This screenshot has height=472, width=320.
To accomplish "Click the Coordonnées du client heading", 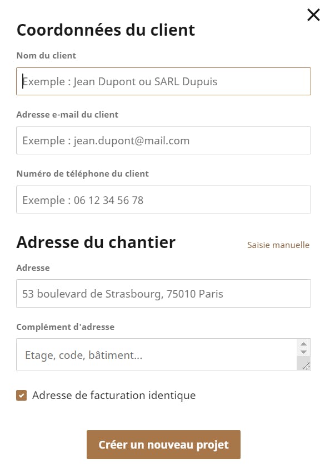I will pyautogui.click(x=106, y=30).
